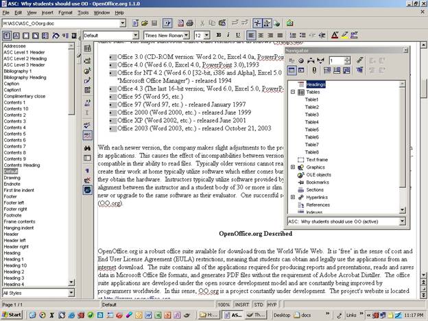Click Find binoculars icon on side toolbar
Viewport: 428px width, 321px height.
pos(87,148)
